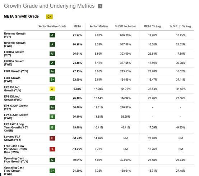199x176 pixels.
Task: Click the Growth Grade and Underlying Metrics heading
Action: (49, 6)
